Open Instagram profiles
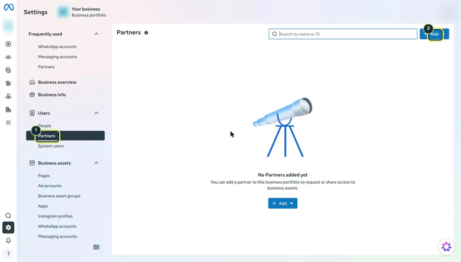The width and height of the screenshot is (461, 262). 55,216
